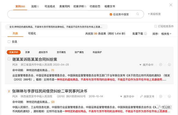Click bookmark icon to subscribe search conditions
This screenshot has width=178, height=115.
pyautogui.click(x=156, y=26)
